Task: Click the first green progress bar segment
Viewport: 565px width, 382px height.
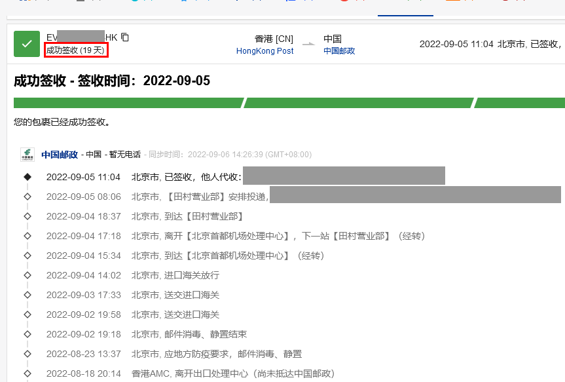Action: pos(128,103)
